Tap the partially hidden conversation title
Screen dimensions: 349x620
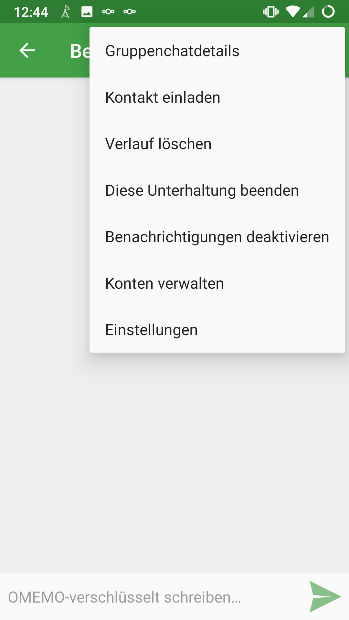click(x=79, y=51)
